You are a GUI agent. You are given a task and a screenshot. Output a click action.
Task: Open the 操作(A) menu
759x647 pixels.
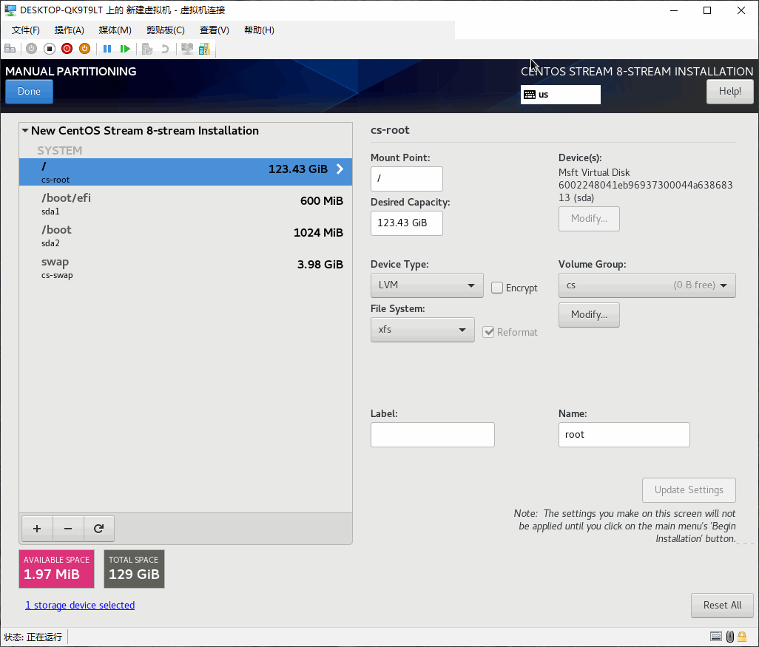(70, 30)
